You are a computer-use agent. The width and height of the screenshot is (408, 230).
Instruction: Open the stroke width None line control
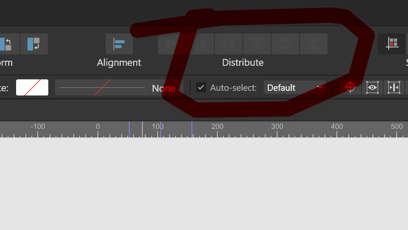119,87
